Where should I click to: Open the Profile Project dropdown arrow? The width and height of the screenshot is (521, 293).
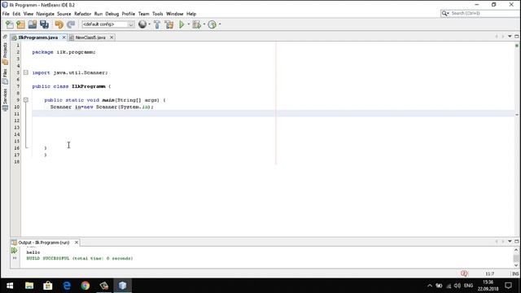(x=220, y=24)
